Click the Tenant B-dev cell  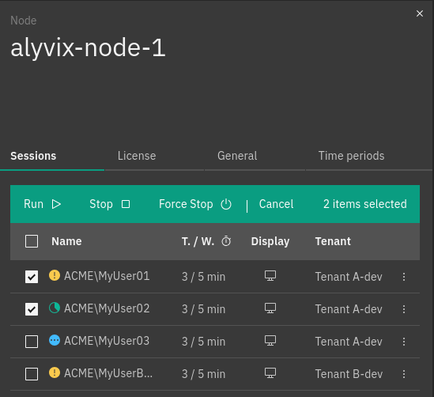tap(349, 374)
